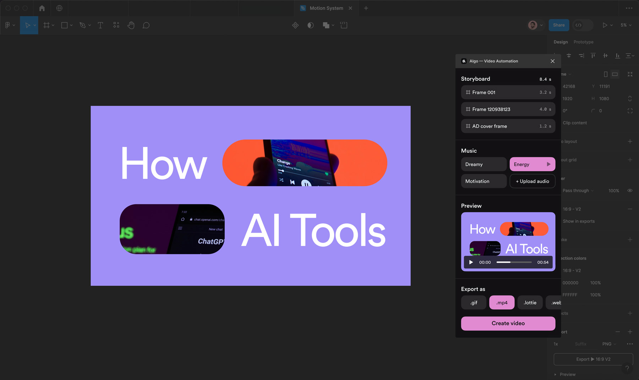Image resolution: width=639 pixels, height=380 pixels.
Task: Expand the PNG export format dropdown
Action: click(x=609, y=344)
